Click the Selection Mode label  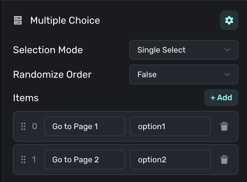click(48, 50)
